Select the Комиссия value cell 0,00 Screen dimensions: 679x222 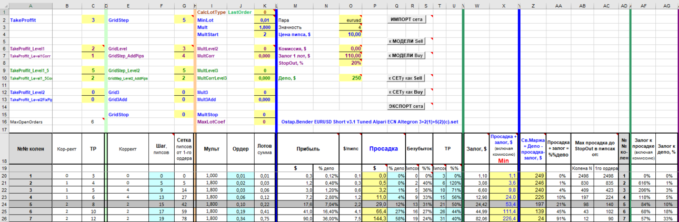(350, 48)
